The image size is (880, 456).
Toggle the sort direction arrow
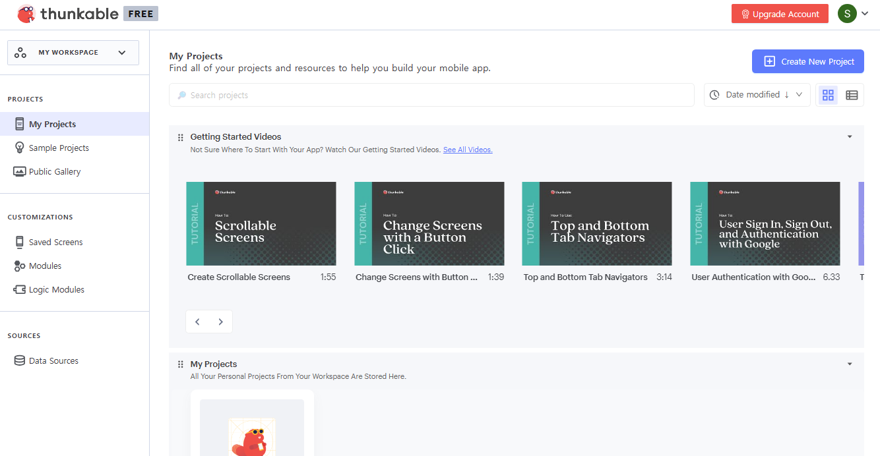786,95
